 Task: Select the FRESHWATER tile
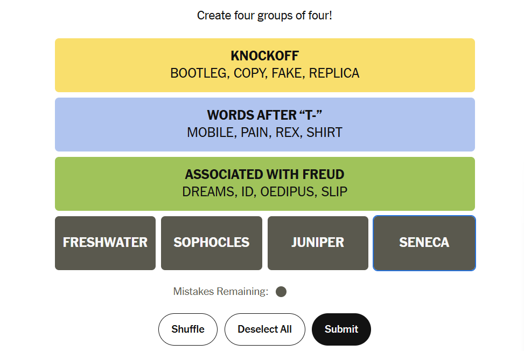point(105,243)
